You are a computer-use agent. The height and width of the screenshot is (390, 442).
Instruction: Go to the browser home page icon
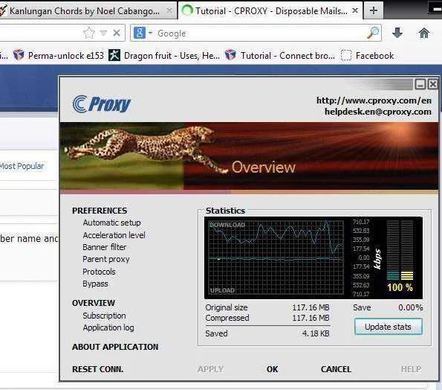pos(424,33)
